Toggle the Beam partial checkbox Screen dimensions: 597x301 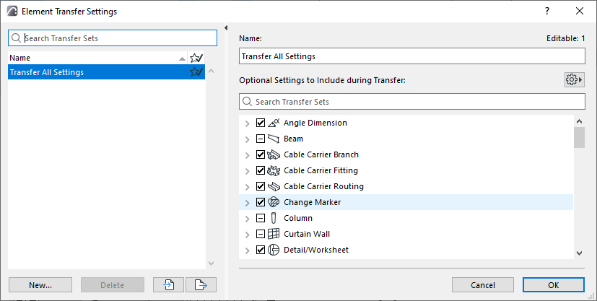261,139
